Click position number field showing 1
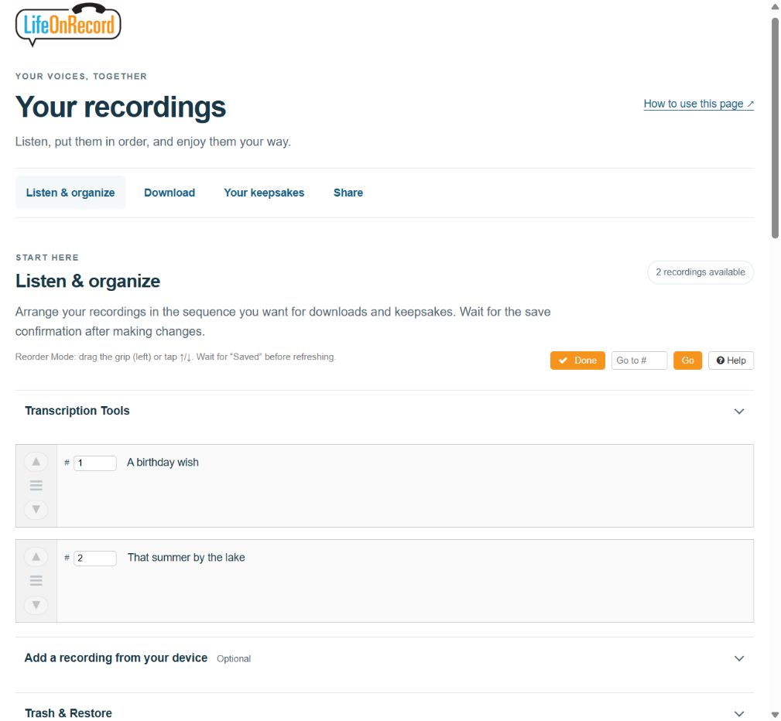Image resolution: width=781 pixels, height=721 pixels. (x=95, y=463)
